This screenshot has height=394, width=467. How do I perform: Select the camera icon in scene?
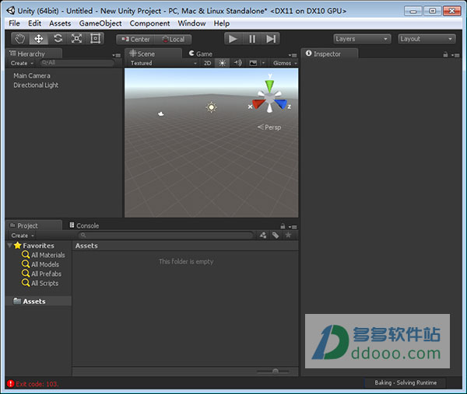tap(161, 114)
